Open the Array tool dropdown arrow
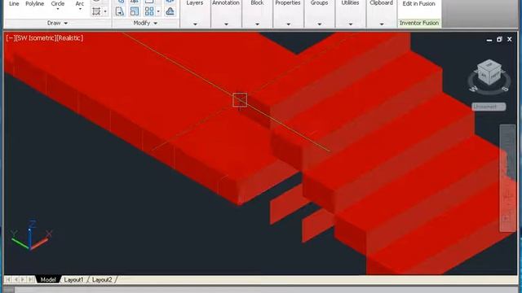Screen dimensions: 522x293 tap(158, 11)
